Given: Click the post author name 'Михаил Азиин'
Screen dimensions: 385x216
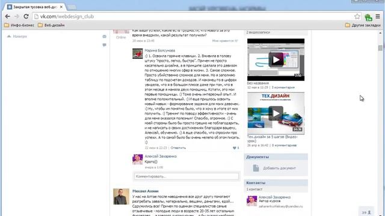Looking at the screenshot, I should 146,191.
